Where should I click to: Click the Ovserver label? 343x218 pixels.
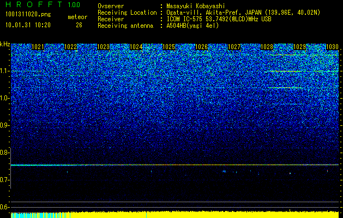pyautogui.click(x=111, y=6)
